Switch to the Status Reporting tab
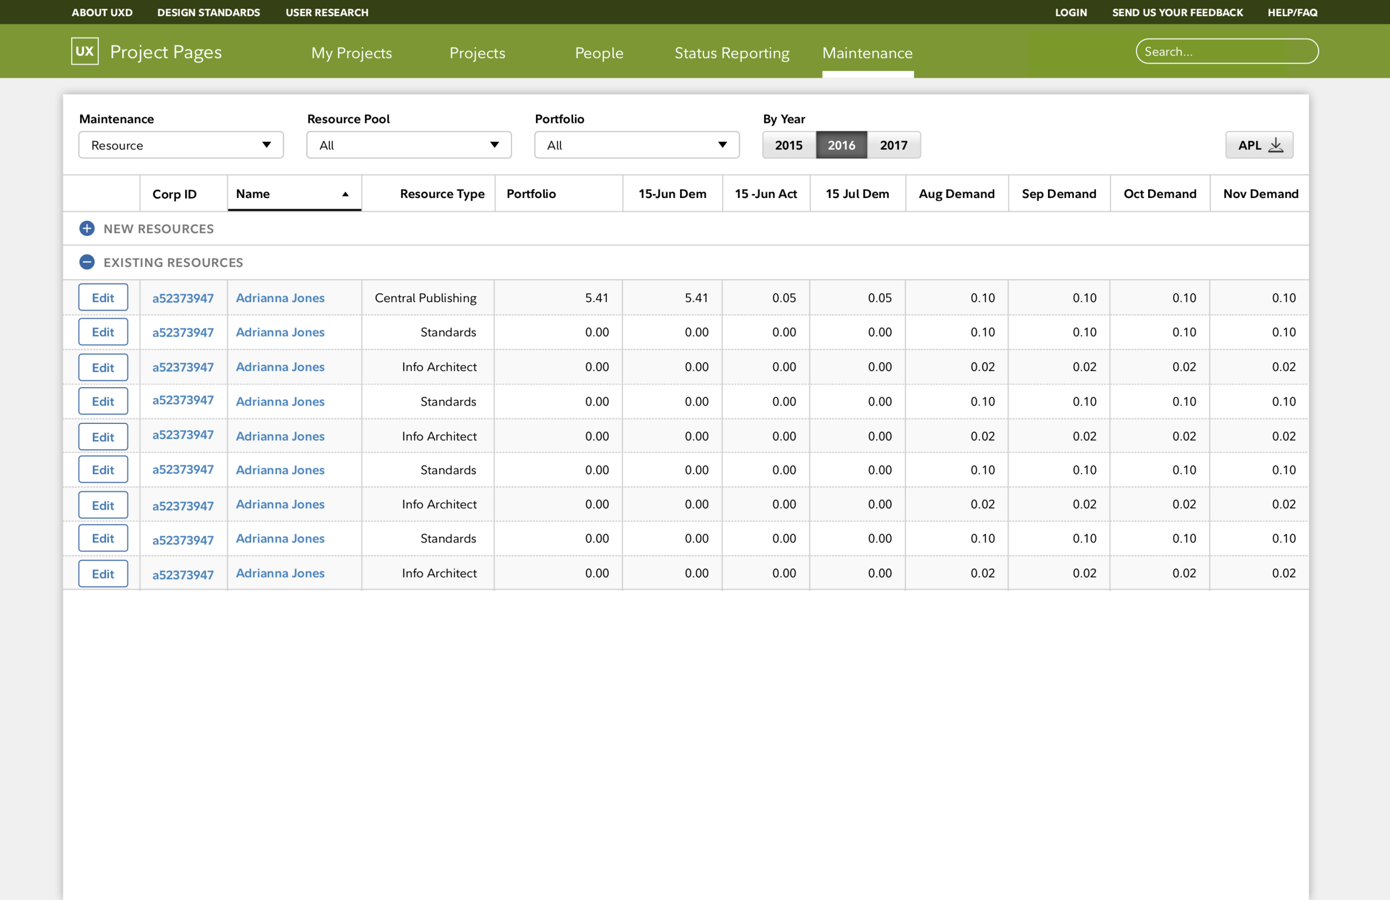This screenshot has height=900, width=1390. click(732, 53)
